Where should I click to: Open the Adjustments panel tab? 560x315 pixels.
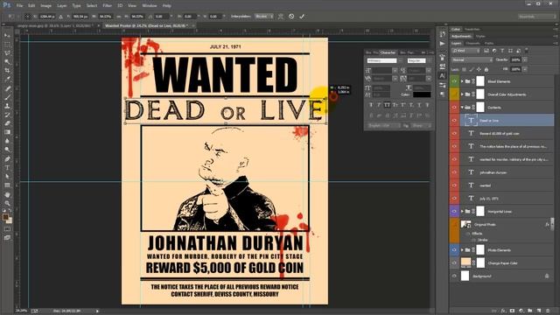point(461,36)
